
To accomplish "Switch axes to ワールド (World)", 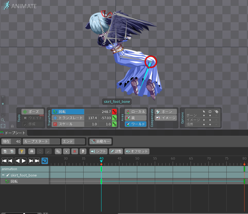I will pos(136,124).
